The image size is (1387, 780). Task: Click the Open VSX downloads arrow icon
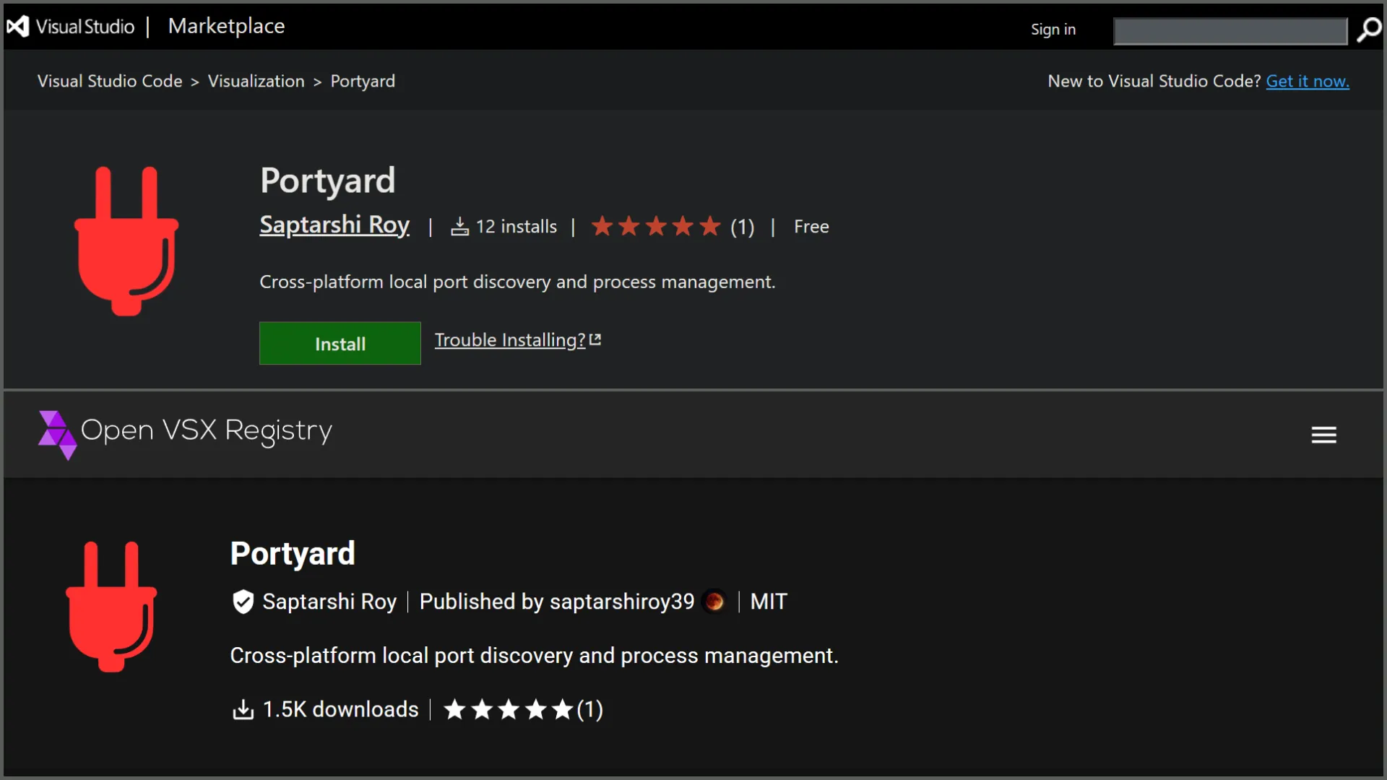point(243,710)
